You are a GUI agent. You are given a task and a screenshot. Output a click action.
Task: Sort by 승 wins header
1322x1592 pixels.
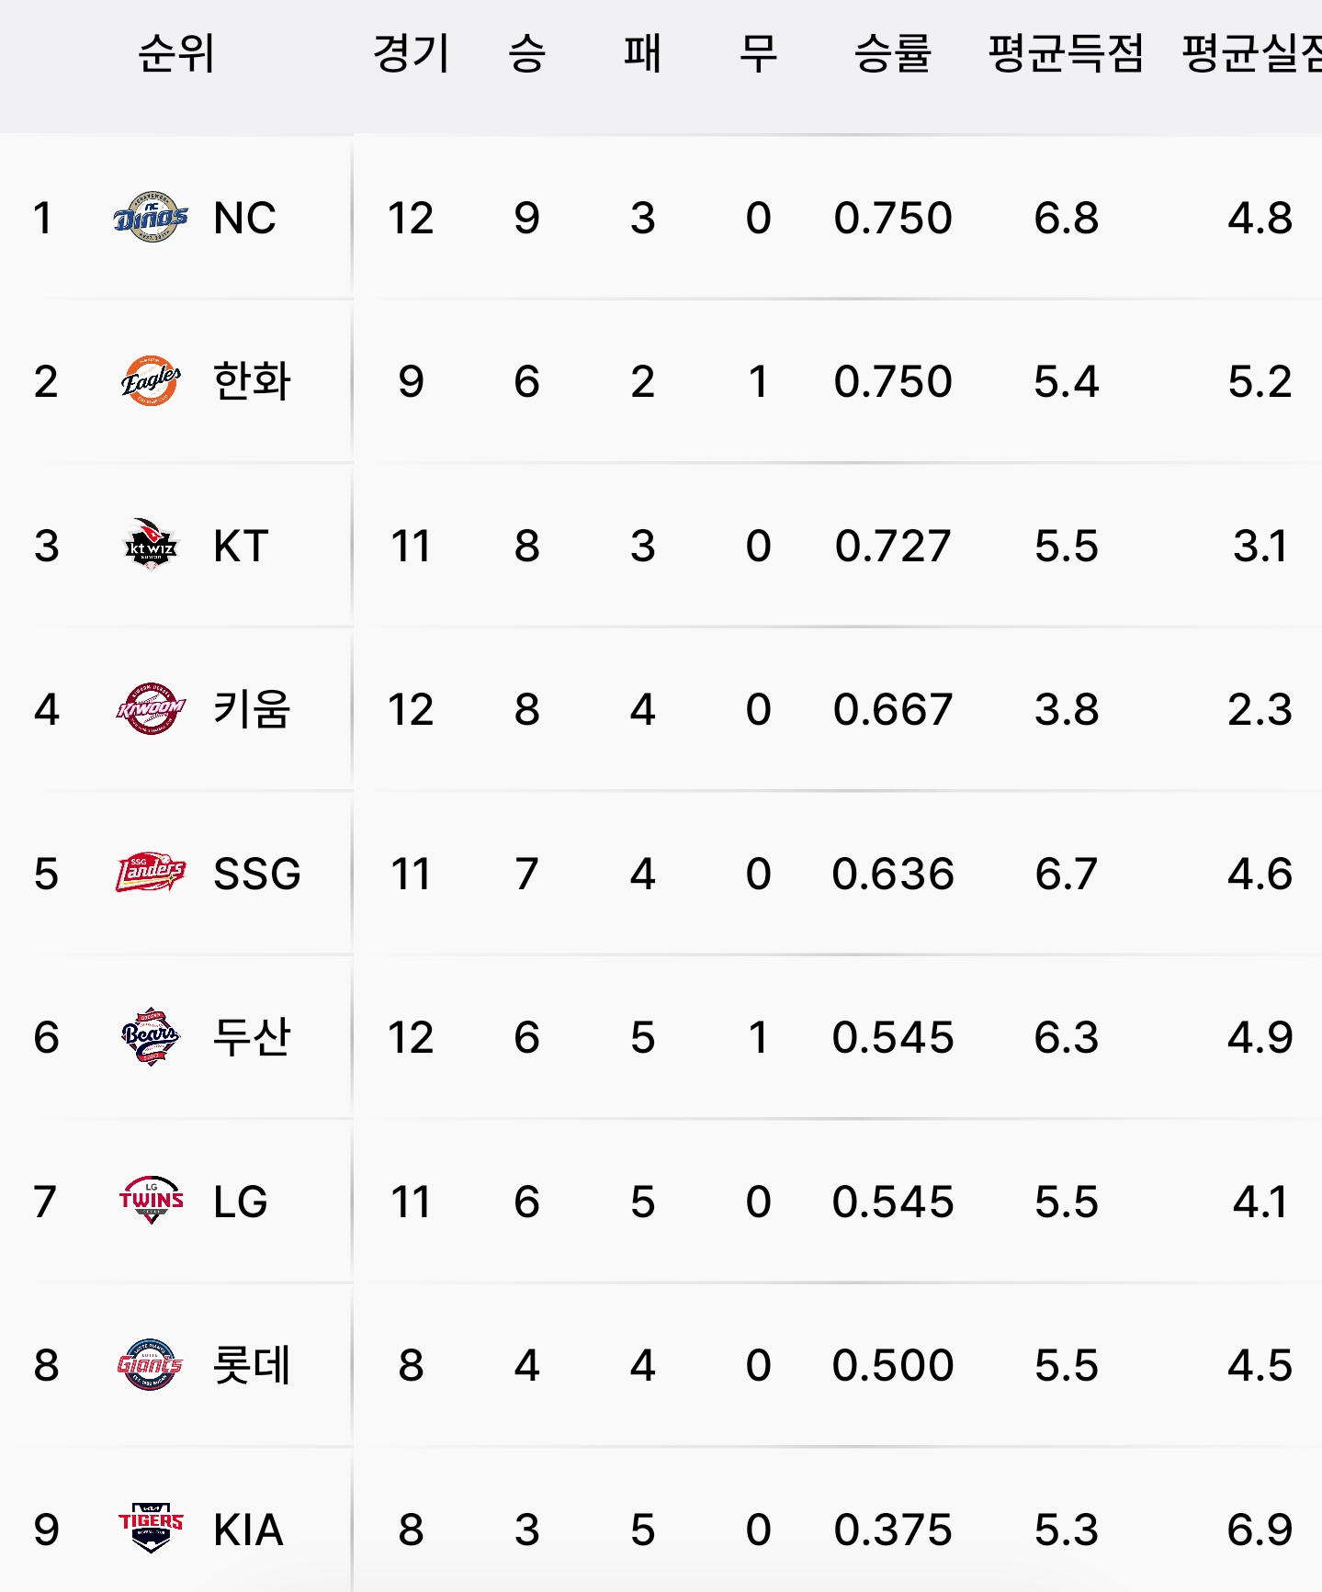[526, 53]
